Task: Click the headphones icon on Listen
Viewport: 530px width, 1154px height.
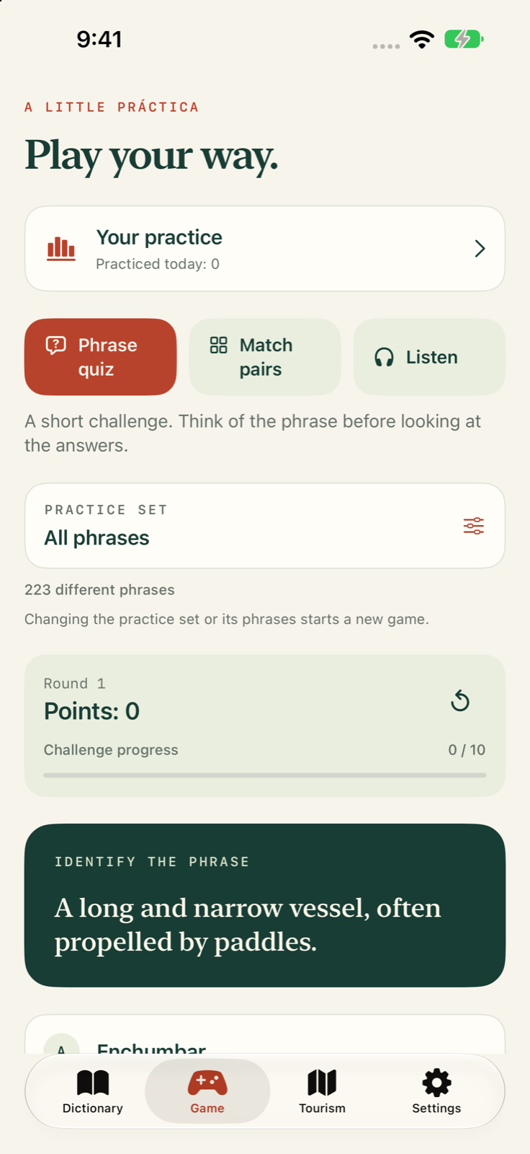Action: 385,357
